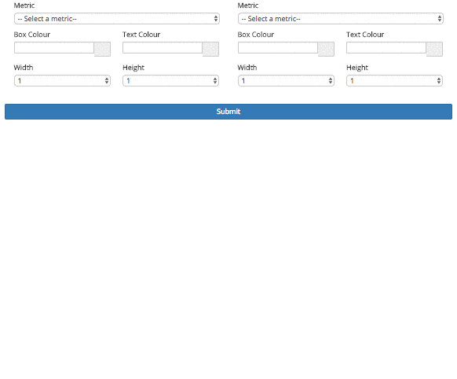
Task: Click the right panel's Metric label
Action: coord(248,6)
